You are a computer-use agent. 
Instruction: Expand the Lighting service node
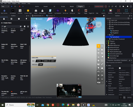point(107,43)
